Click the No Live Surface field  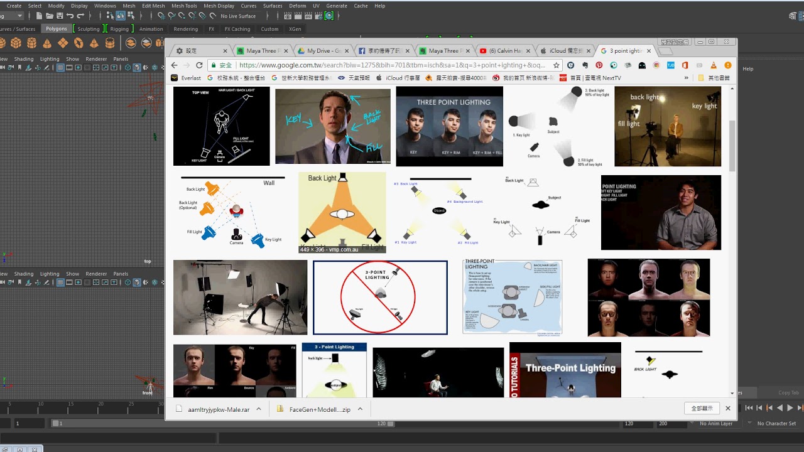(238, 16)
